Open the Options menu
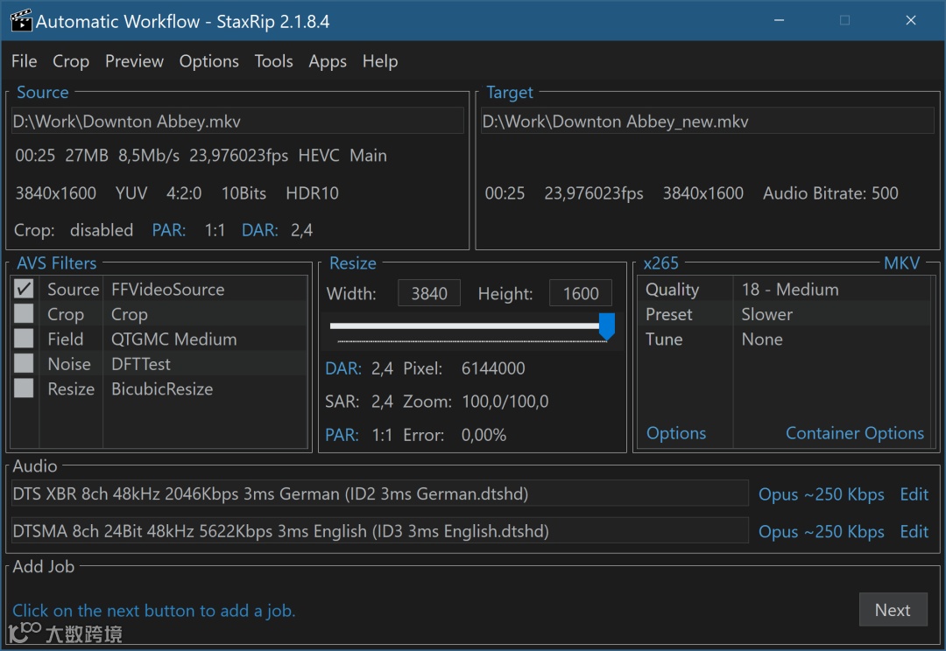Screen dimensions: 946x651 click(208, 61)
